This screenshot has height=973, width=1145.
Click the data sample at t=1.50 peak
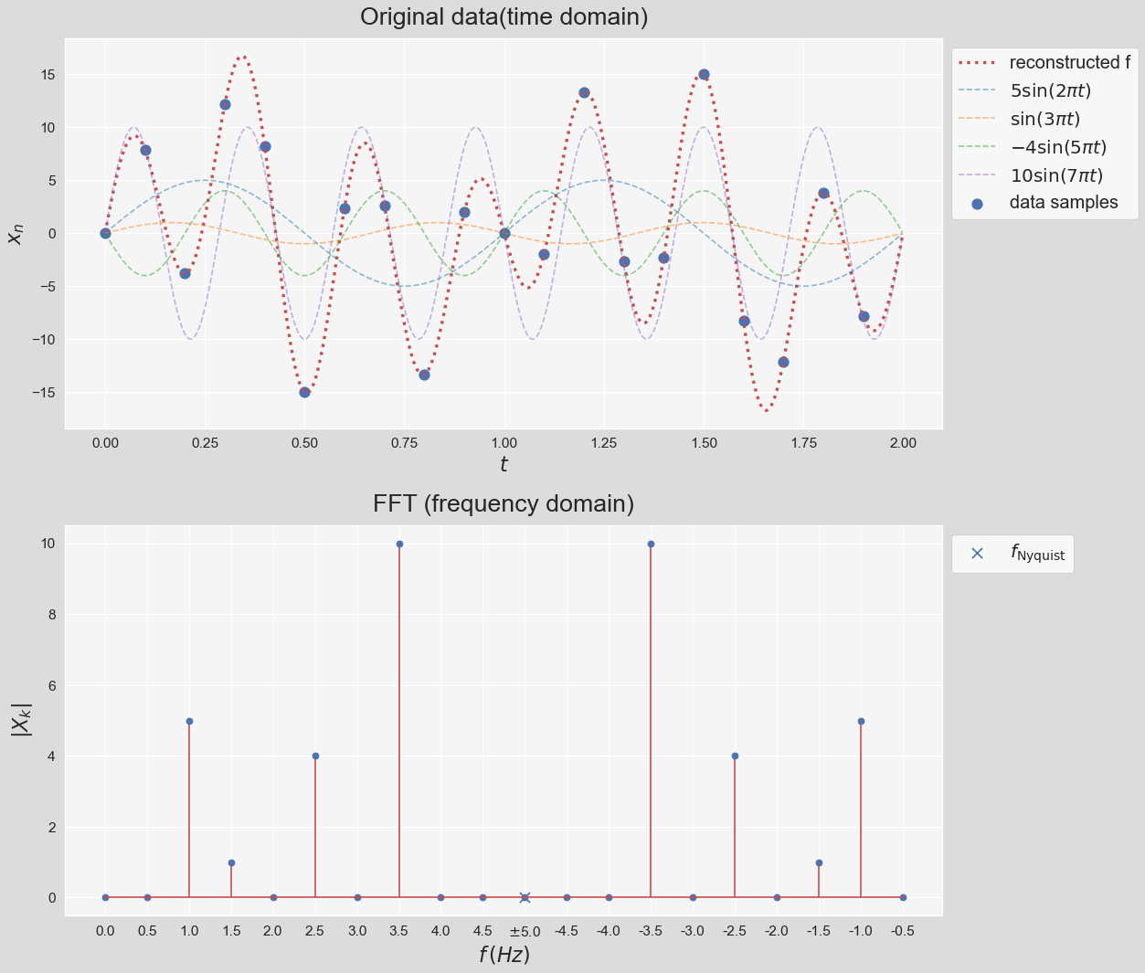point(704,74)
